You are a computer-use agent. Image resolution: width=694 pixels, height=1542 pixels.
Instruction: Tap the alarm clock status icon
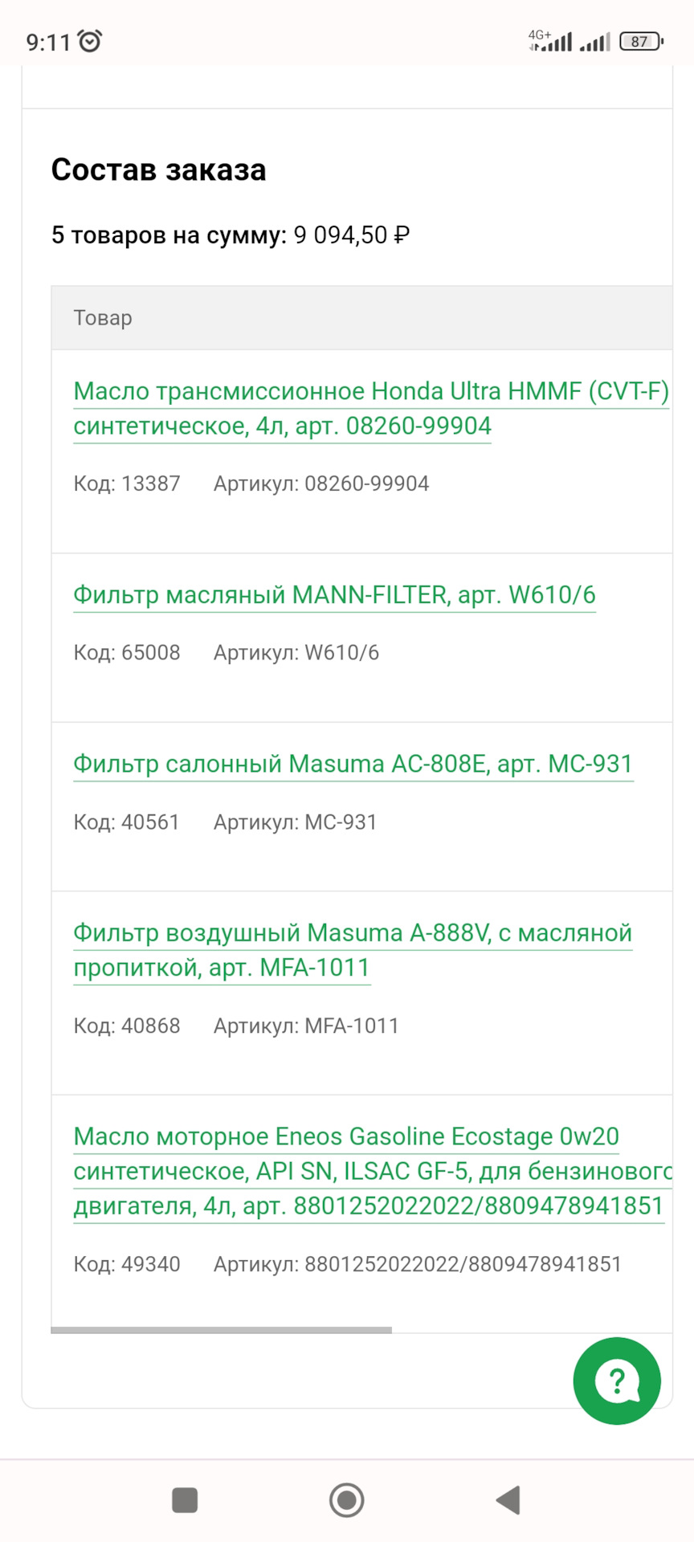[x=90, y=41]
